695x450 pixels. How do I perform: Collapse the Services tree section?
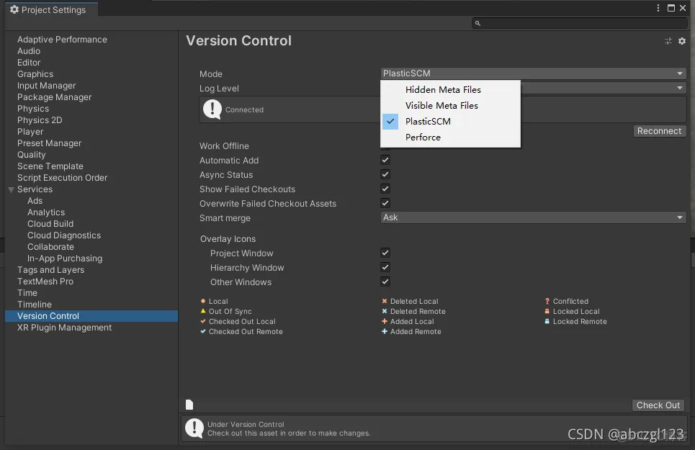coord(11,189)
